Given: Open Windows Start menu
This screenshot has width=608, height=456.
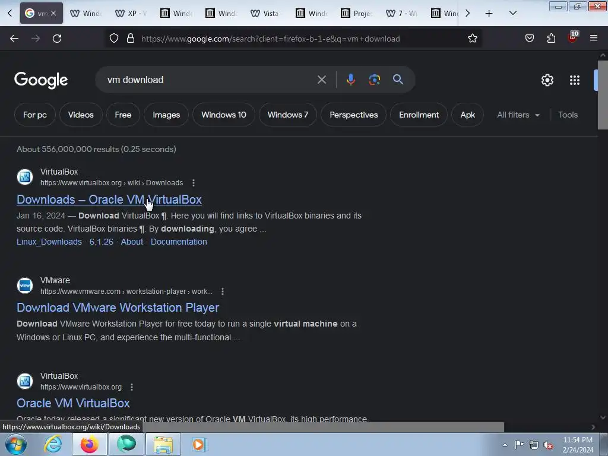Looking at the screenshot, I should click(16, 444).
